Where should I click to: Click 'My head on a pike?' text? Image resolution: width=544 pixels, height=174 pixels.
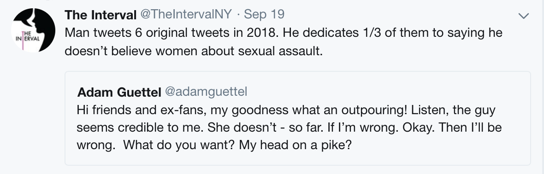[295, 145]
